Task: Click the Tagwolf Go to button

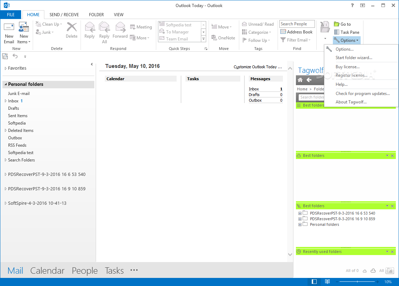Action: [342, 24]
